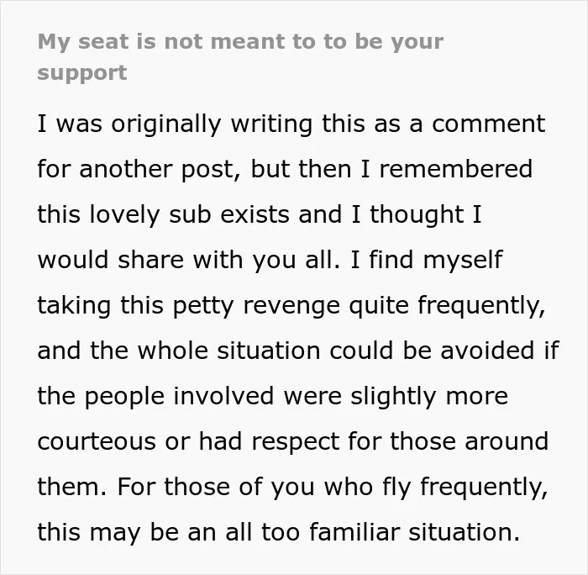Click the word 'thought' in the body text
The height and width of the screenshot is (575, 588).
pos(417,215)
